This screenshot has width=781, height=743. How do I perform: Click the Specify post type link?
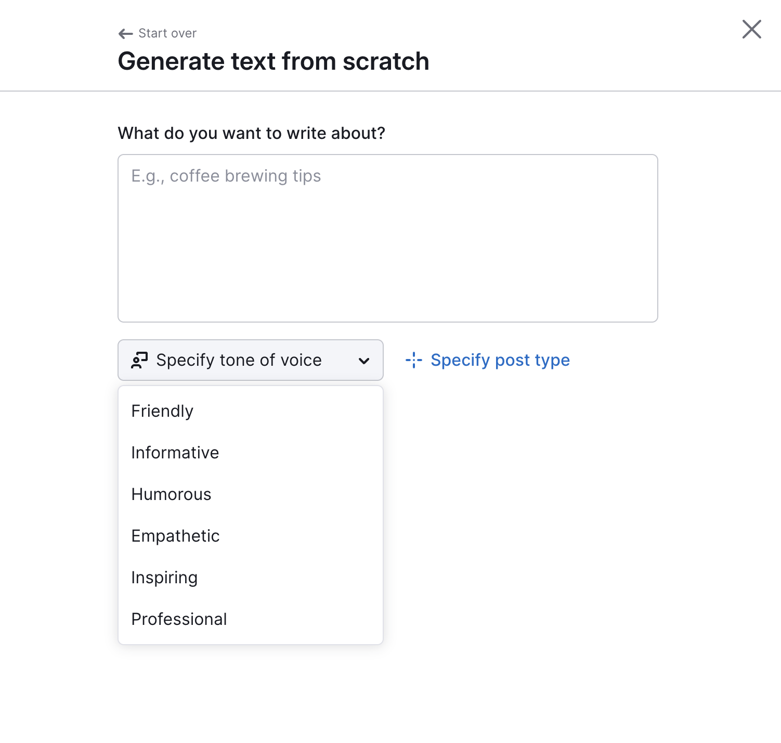500,360
